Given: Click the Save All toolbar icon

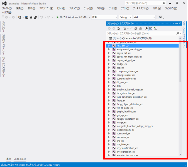Looking at the screenshot, I should point(35,17).
